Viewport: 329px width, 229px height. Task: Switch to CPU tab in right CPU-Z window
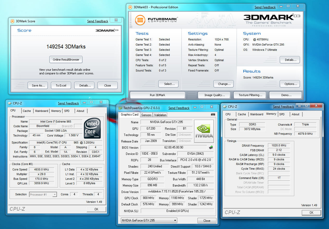pos(228,114)
